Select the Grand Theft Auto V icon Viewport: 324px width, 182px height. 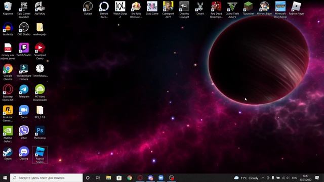pos(232,10)
